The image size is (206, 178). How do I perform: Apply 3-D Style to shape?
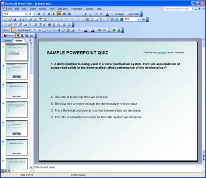click(x=119, y=30)
